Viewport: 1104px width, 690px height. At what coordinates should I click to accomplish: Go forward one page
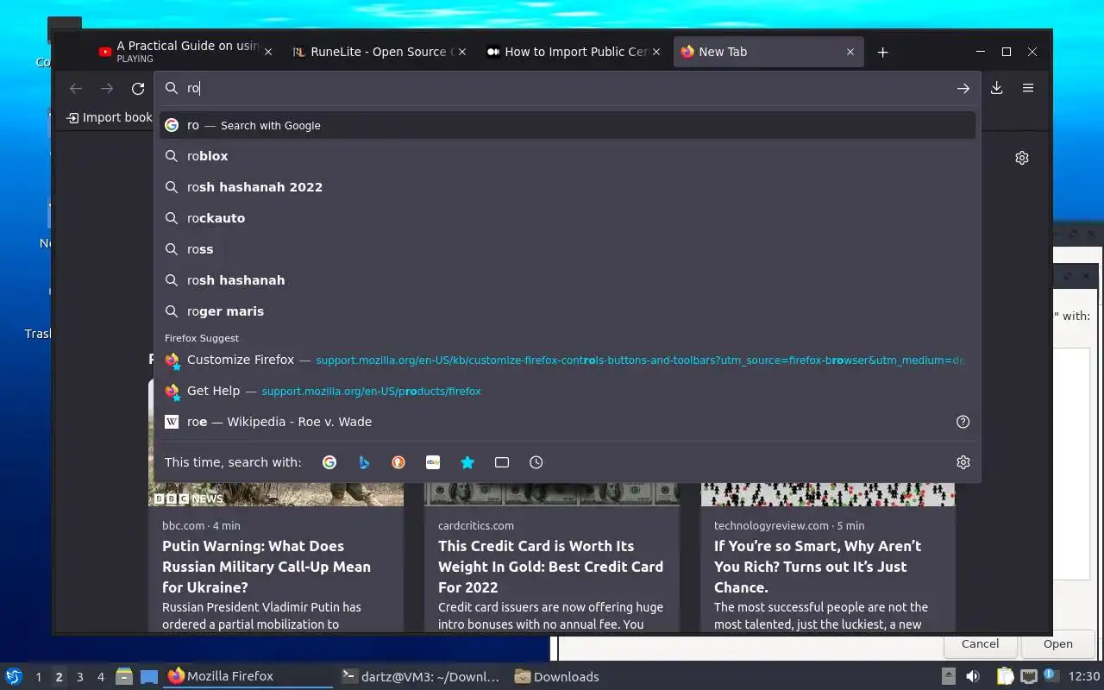(x=107, y=88)
